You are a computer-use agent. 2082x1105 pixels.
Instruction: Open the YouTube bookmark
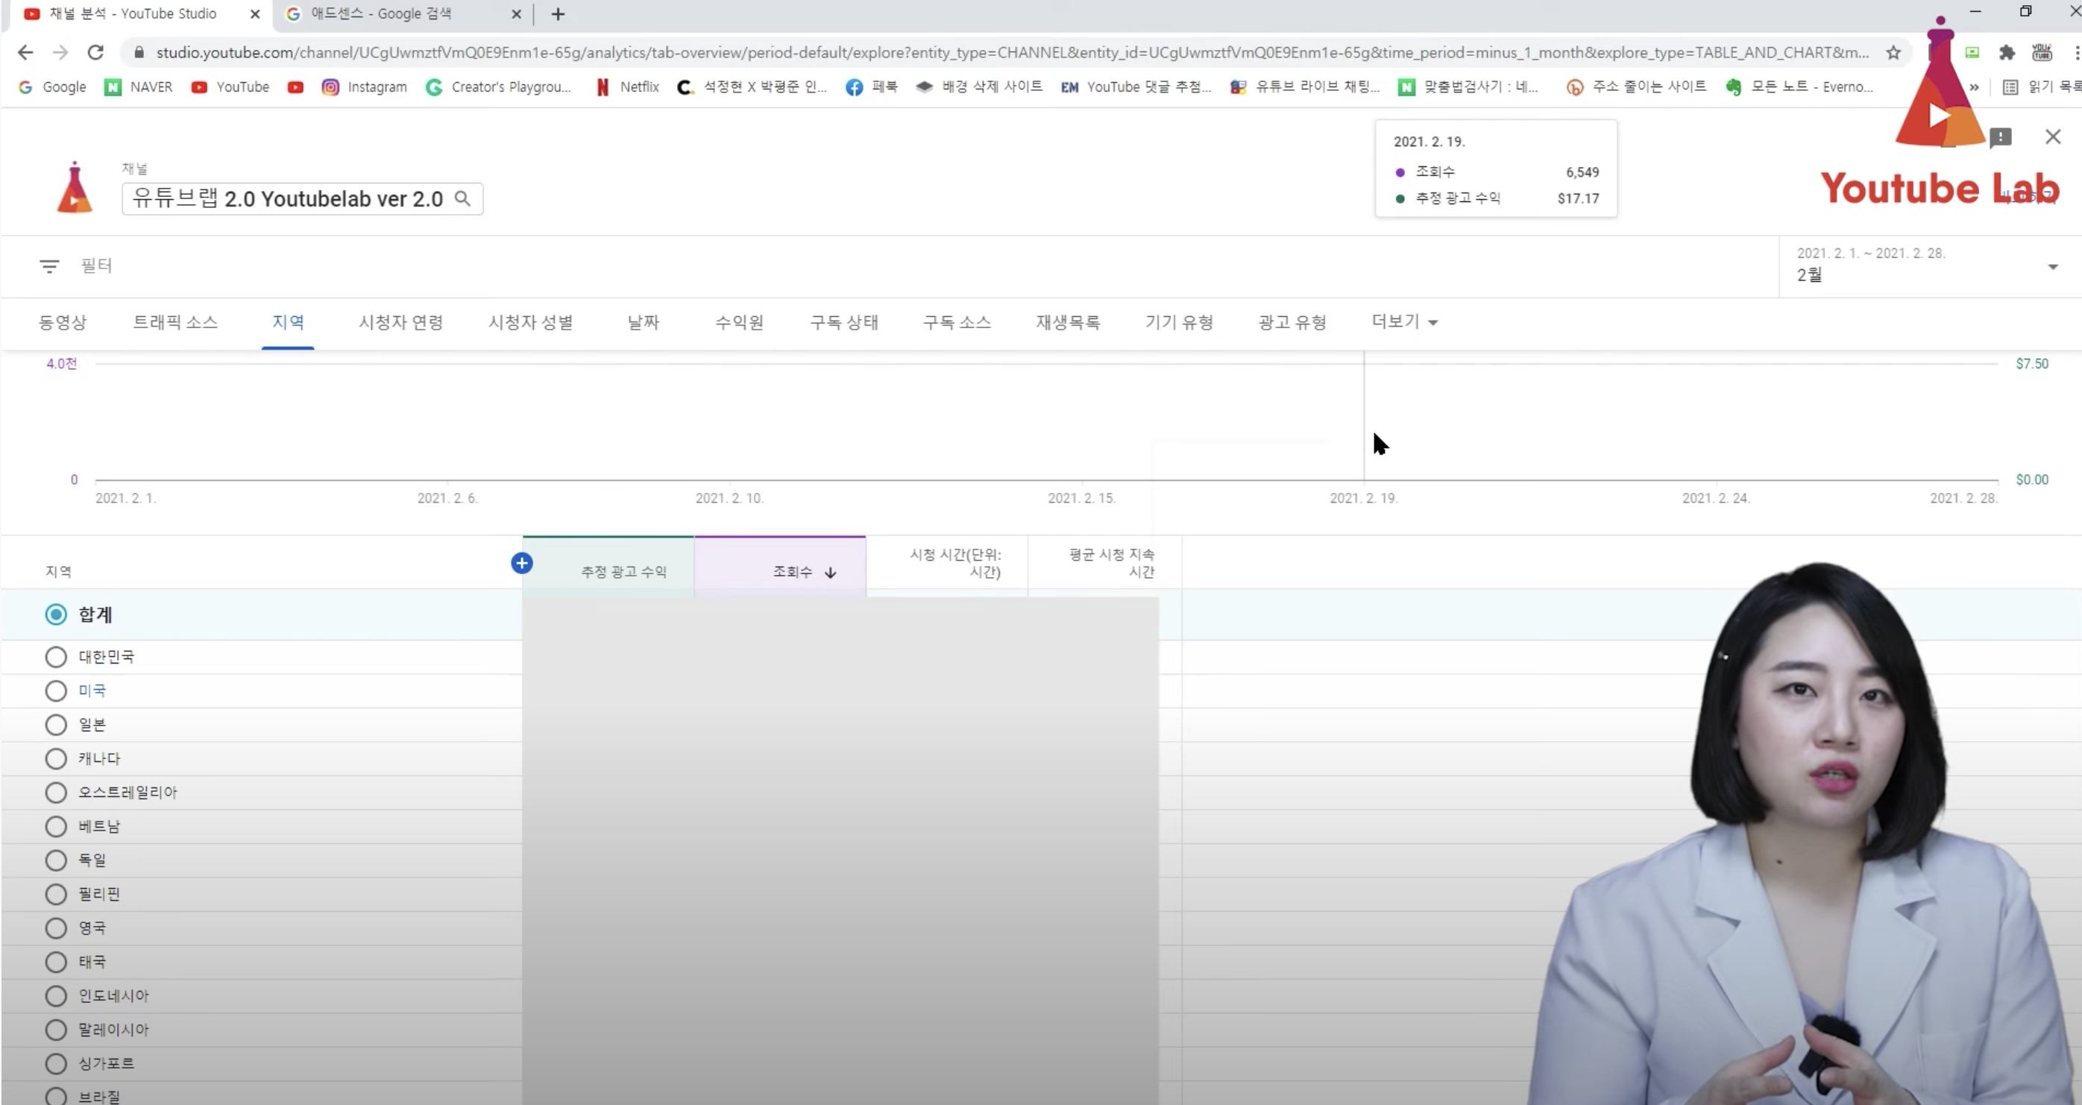[x=230, y=86]
